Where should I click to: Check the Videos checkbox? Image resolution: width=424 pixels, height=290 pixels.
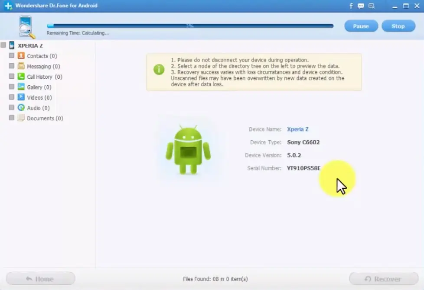coord(11,97)
